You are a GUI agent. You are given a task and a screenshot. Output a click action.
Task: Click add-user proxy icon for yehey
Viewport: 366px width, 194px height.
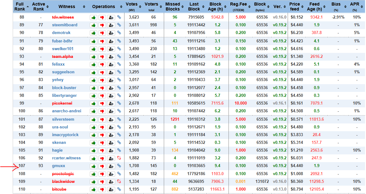(x=111, y=80)
